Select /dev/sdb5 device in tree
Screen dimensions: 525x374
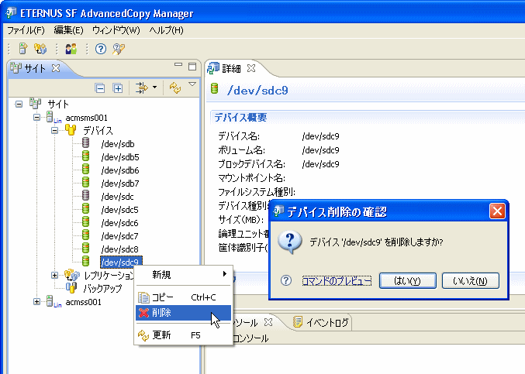[120, 157]
